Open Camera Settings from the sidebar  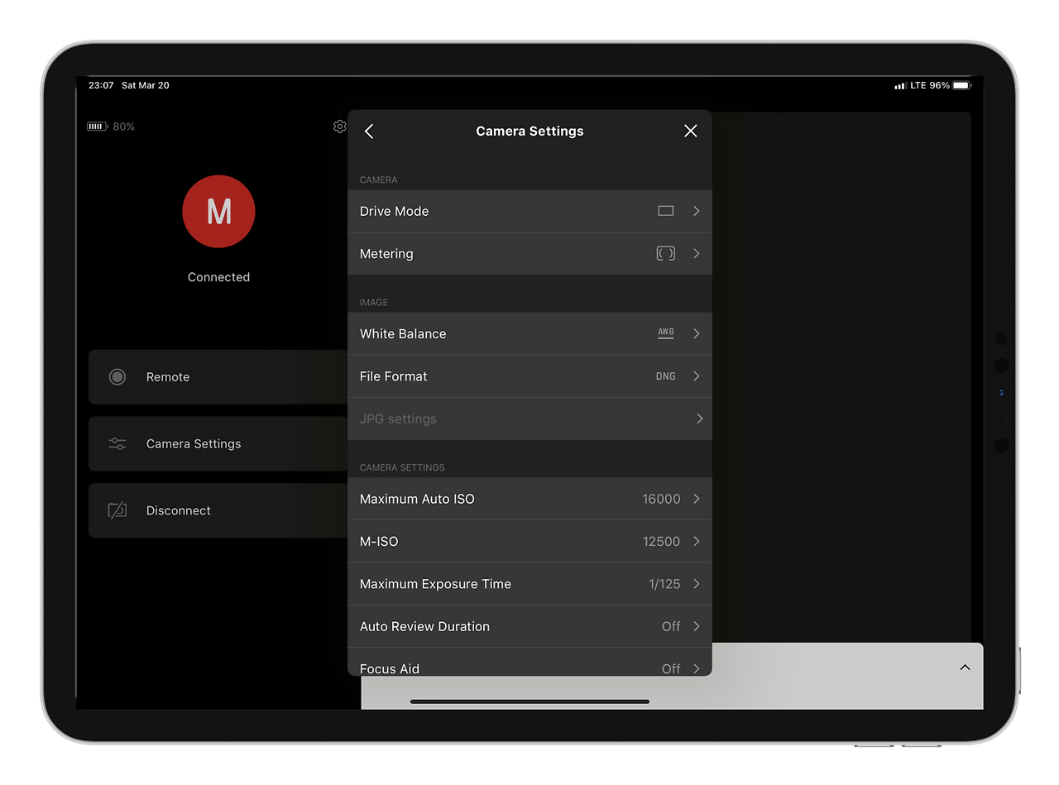click(218, 444)
